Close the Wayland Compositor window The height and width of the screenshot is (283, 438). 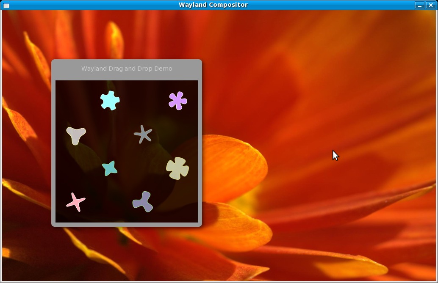pos(431,5)
